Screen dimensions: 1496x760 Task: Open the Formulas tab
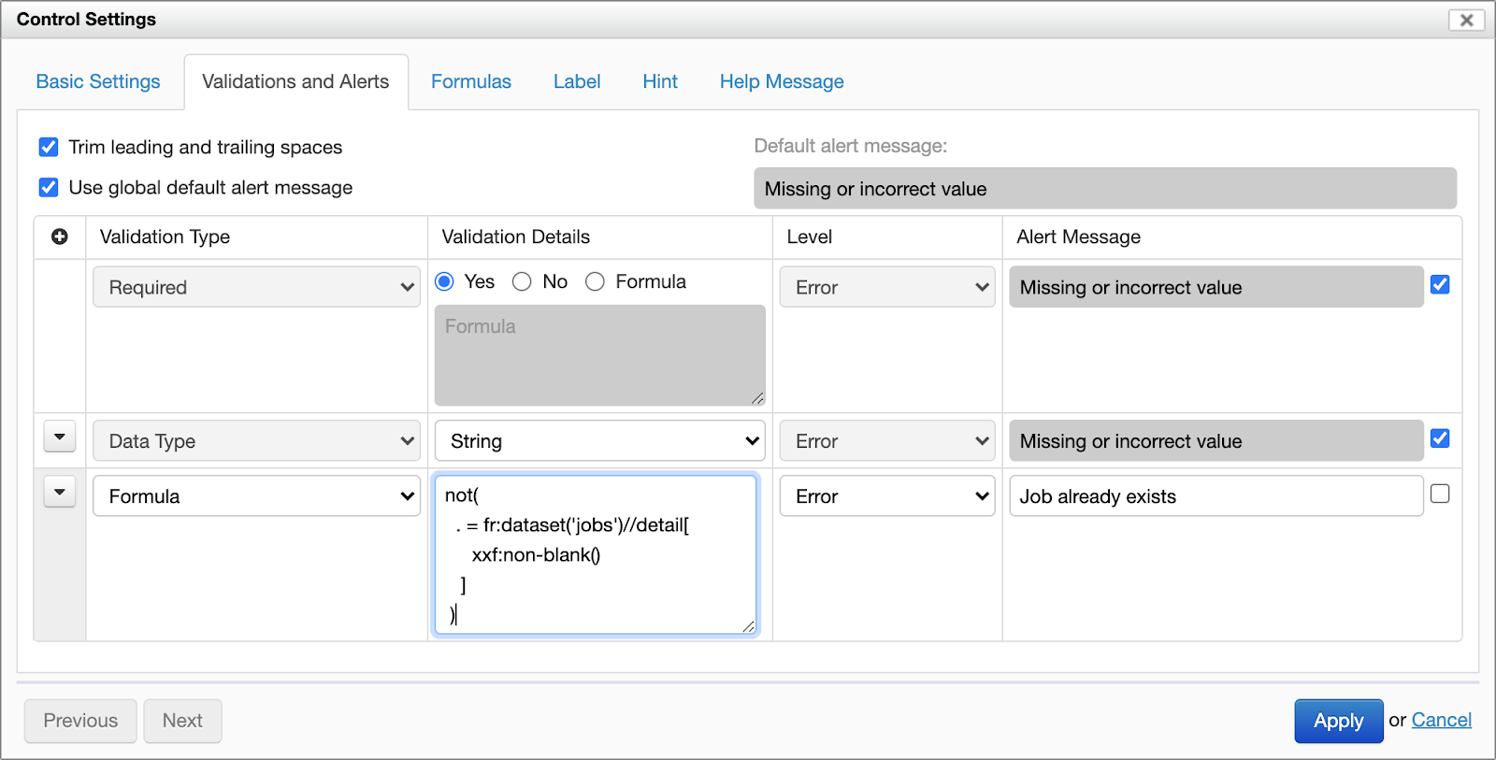coord(471,81)
